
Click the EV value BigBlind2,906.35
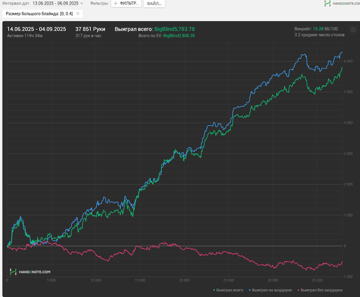[x=178, y=36]
